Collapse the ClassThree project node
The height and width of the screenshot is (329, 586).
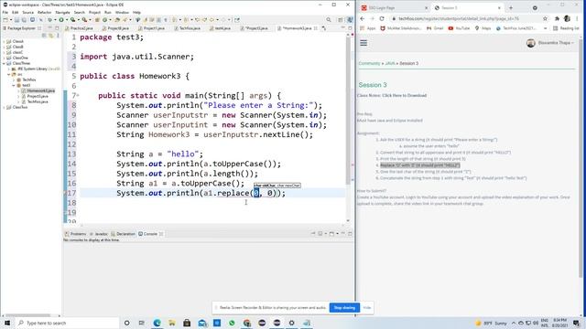click(x=4, y=63)
